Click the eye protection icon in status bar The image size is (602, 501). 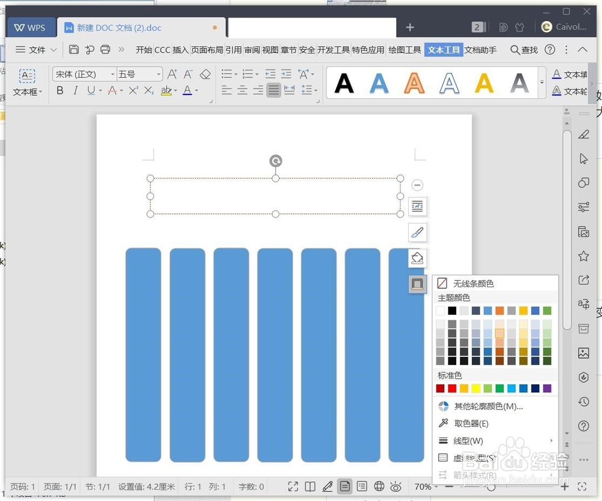[396, 487]
